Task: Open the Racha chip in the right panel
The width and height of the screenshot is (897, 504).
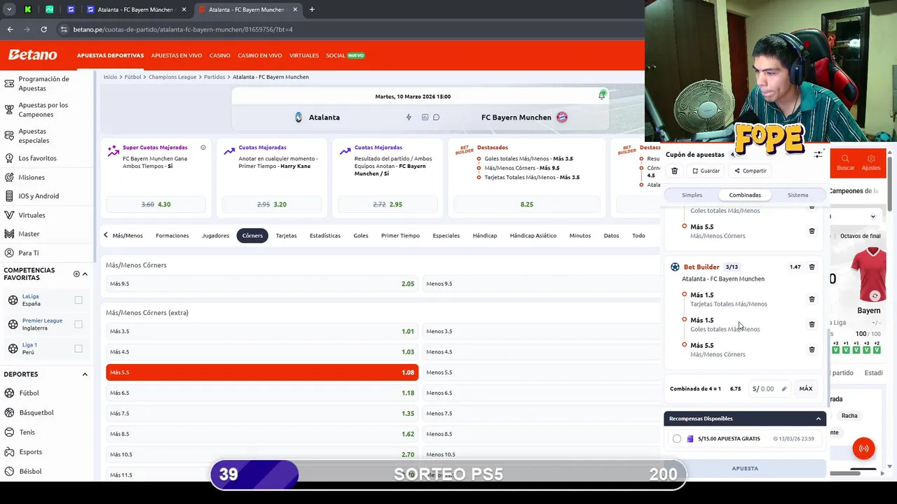Action: (849, 416)
